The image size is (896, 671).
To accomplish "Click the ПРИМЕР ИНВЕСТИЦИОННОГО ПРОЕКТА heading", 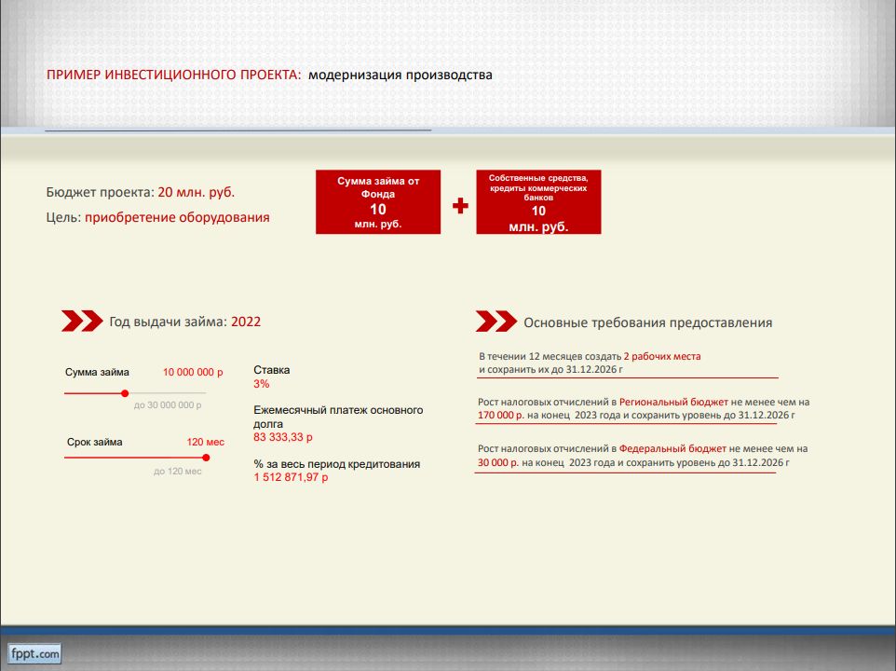I will 174,75.
